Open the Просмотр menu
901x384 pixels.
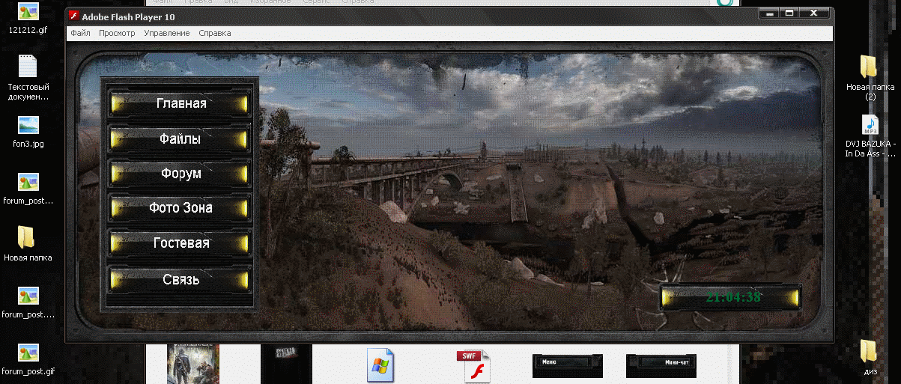(117, 33)
